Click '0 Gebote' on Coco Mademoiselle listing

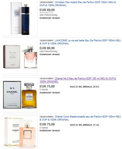point(44,128)
